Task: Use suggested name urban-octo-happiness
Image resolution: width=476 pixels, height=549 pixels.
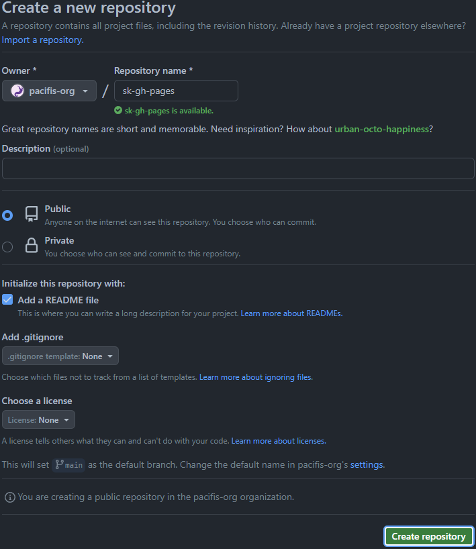Action: tap(381, 130)
